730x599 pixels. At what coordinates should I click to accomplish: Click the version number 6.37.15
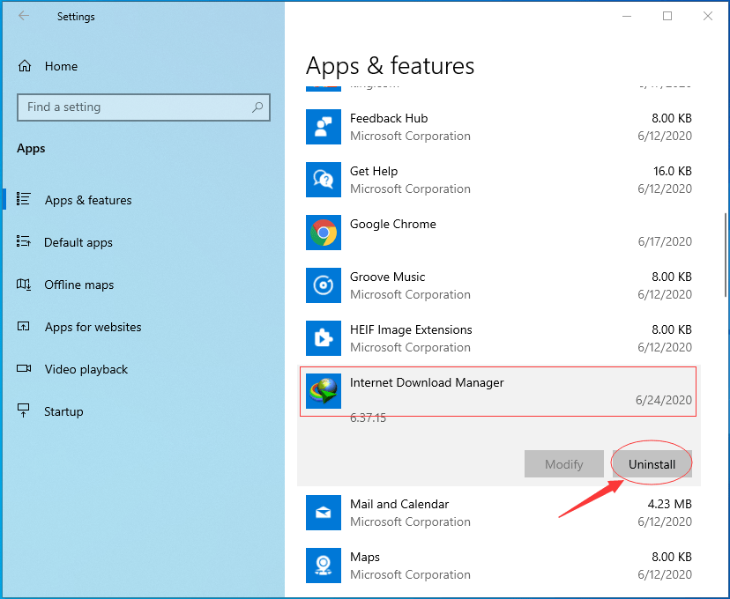368,418
